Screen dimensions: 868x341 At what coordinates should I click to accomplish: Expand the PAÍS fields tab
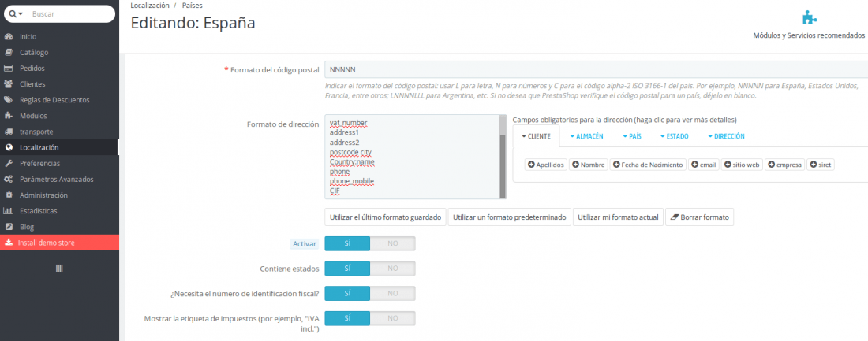coord(631,136)
